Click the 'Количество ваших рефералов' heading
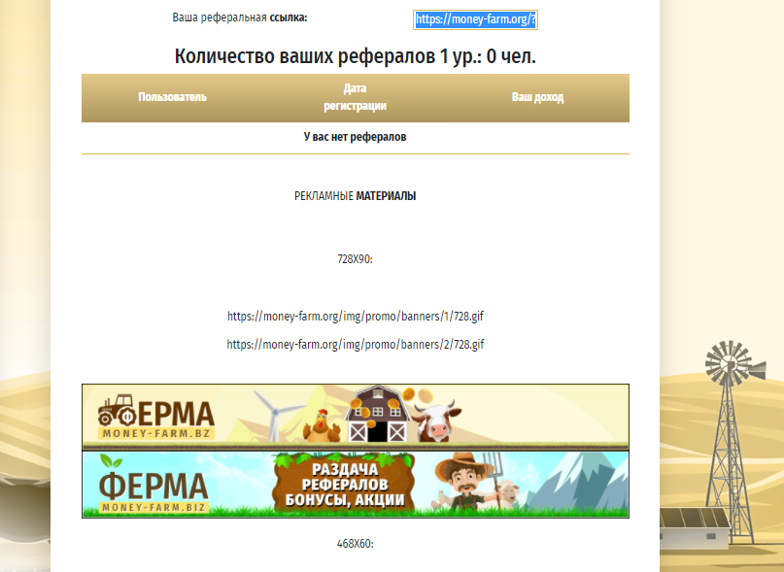This screenshot has height=572, width=784. click(355, 56)
